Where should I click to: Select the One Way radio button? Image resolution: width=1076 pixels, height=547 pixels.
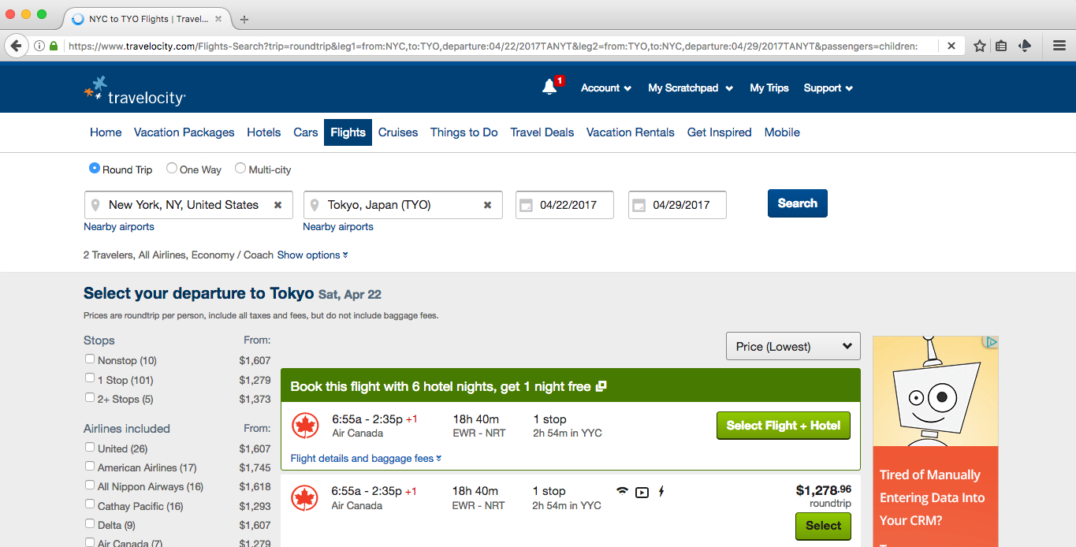(x=171, y=169)
